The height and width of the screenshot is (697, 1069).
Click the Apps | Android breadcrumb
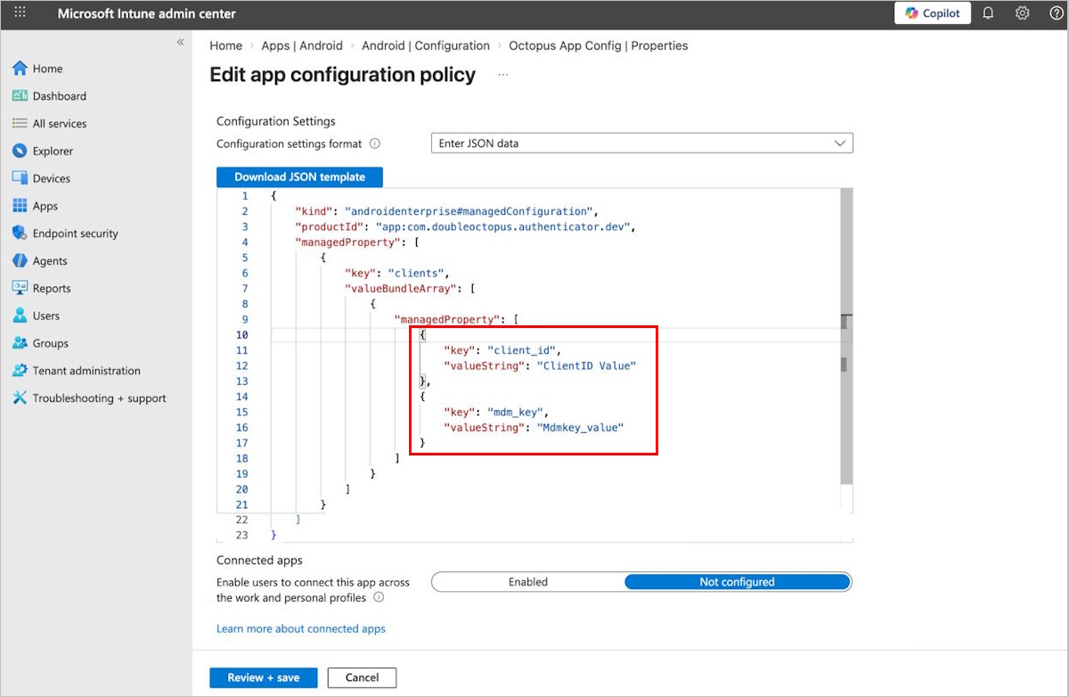click(302, 45)
